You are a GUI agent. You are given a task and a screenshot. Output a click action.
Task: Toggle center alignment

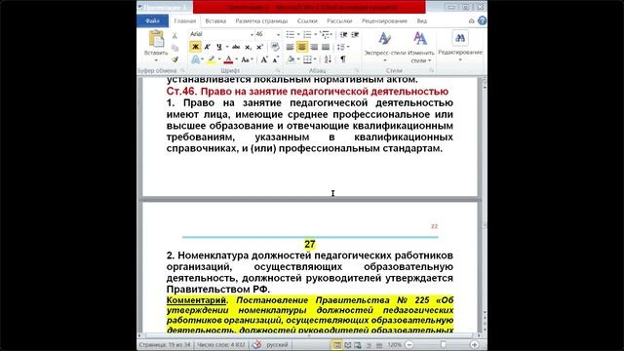pos(302,47)
